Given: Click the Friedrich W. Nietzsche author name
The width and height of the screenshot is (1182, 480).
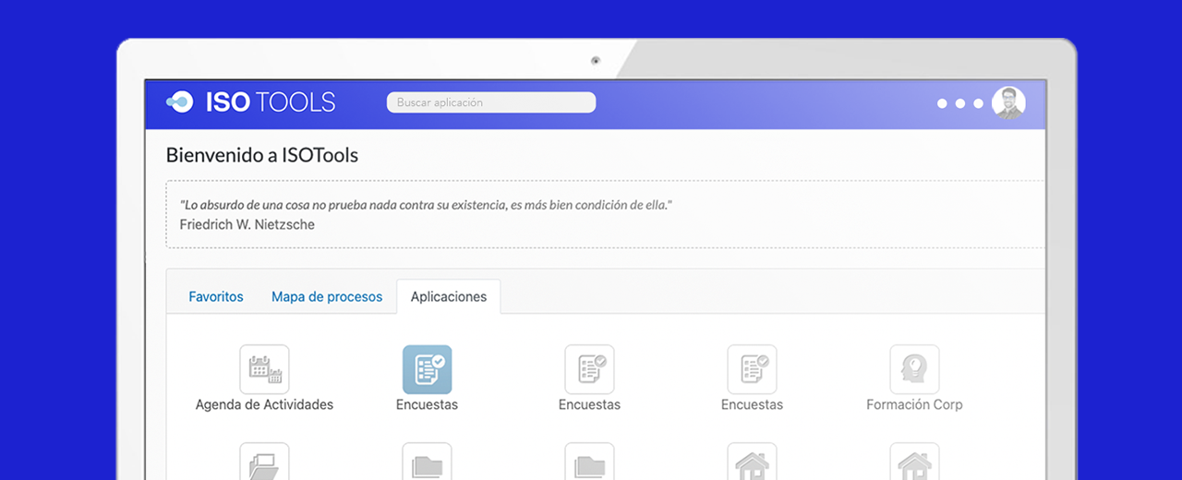Looking at the screenshot, I should click(x=247, y=224).
